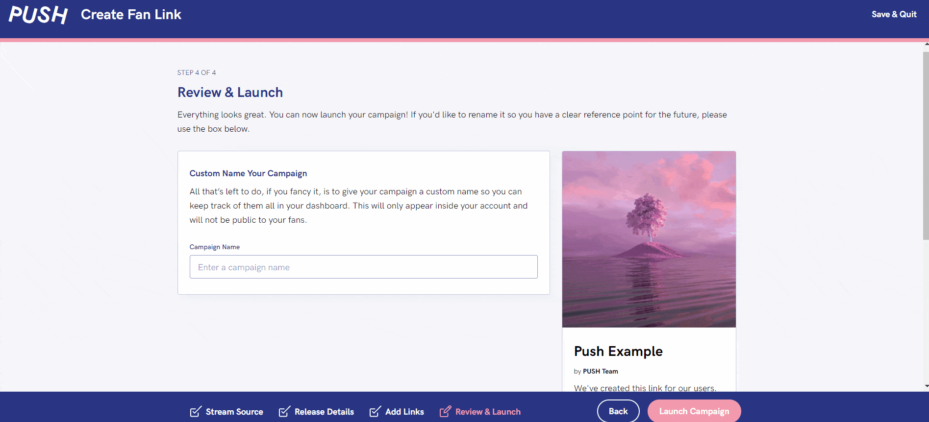
Task: Click the pink tree artwork preview
Action: point(649,239)
